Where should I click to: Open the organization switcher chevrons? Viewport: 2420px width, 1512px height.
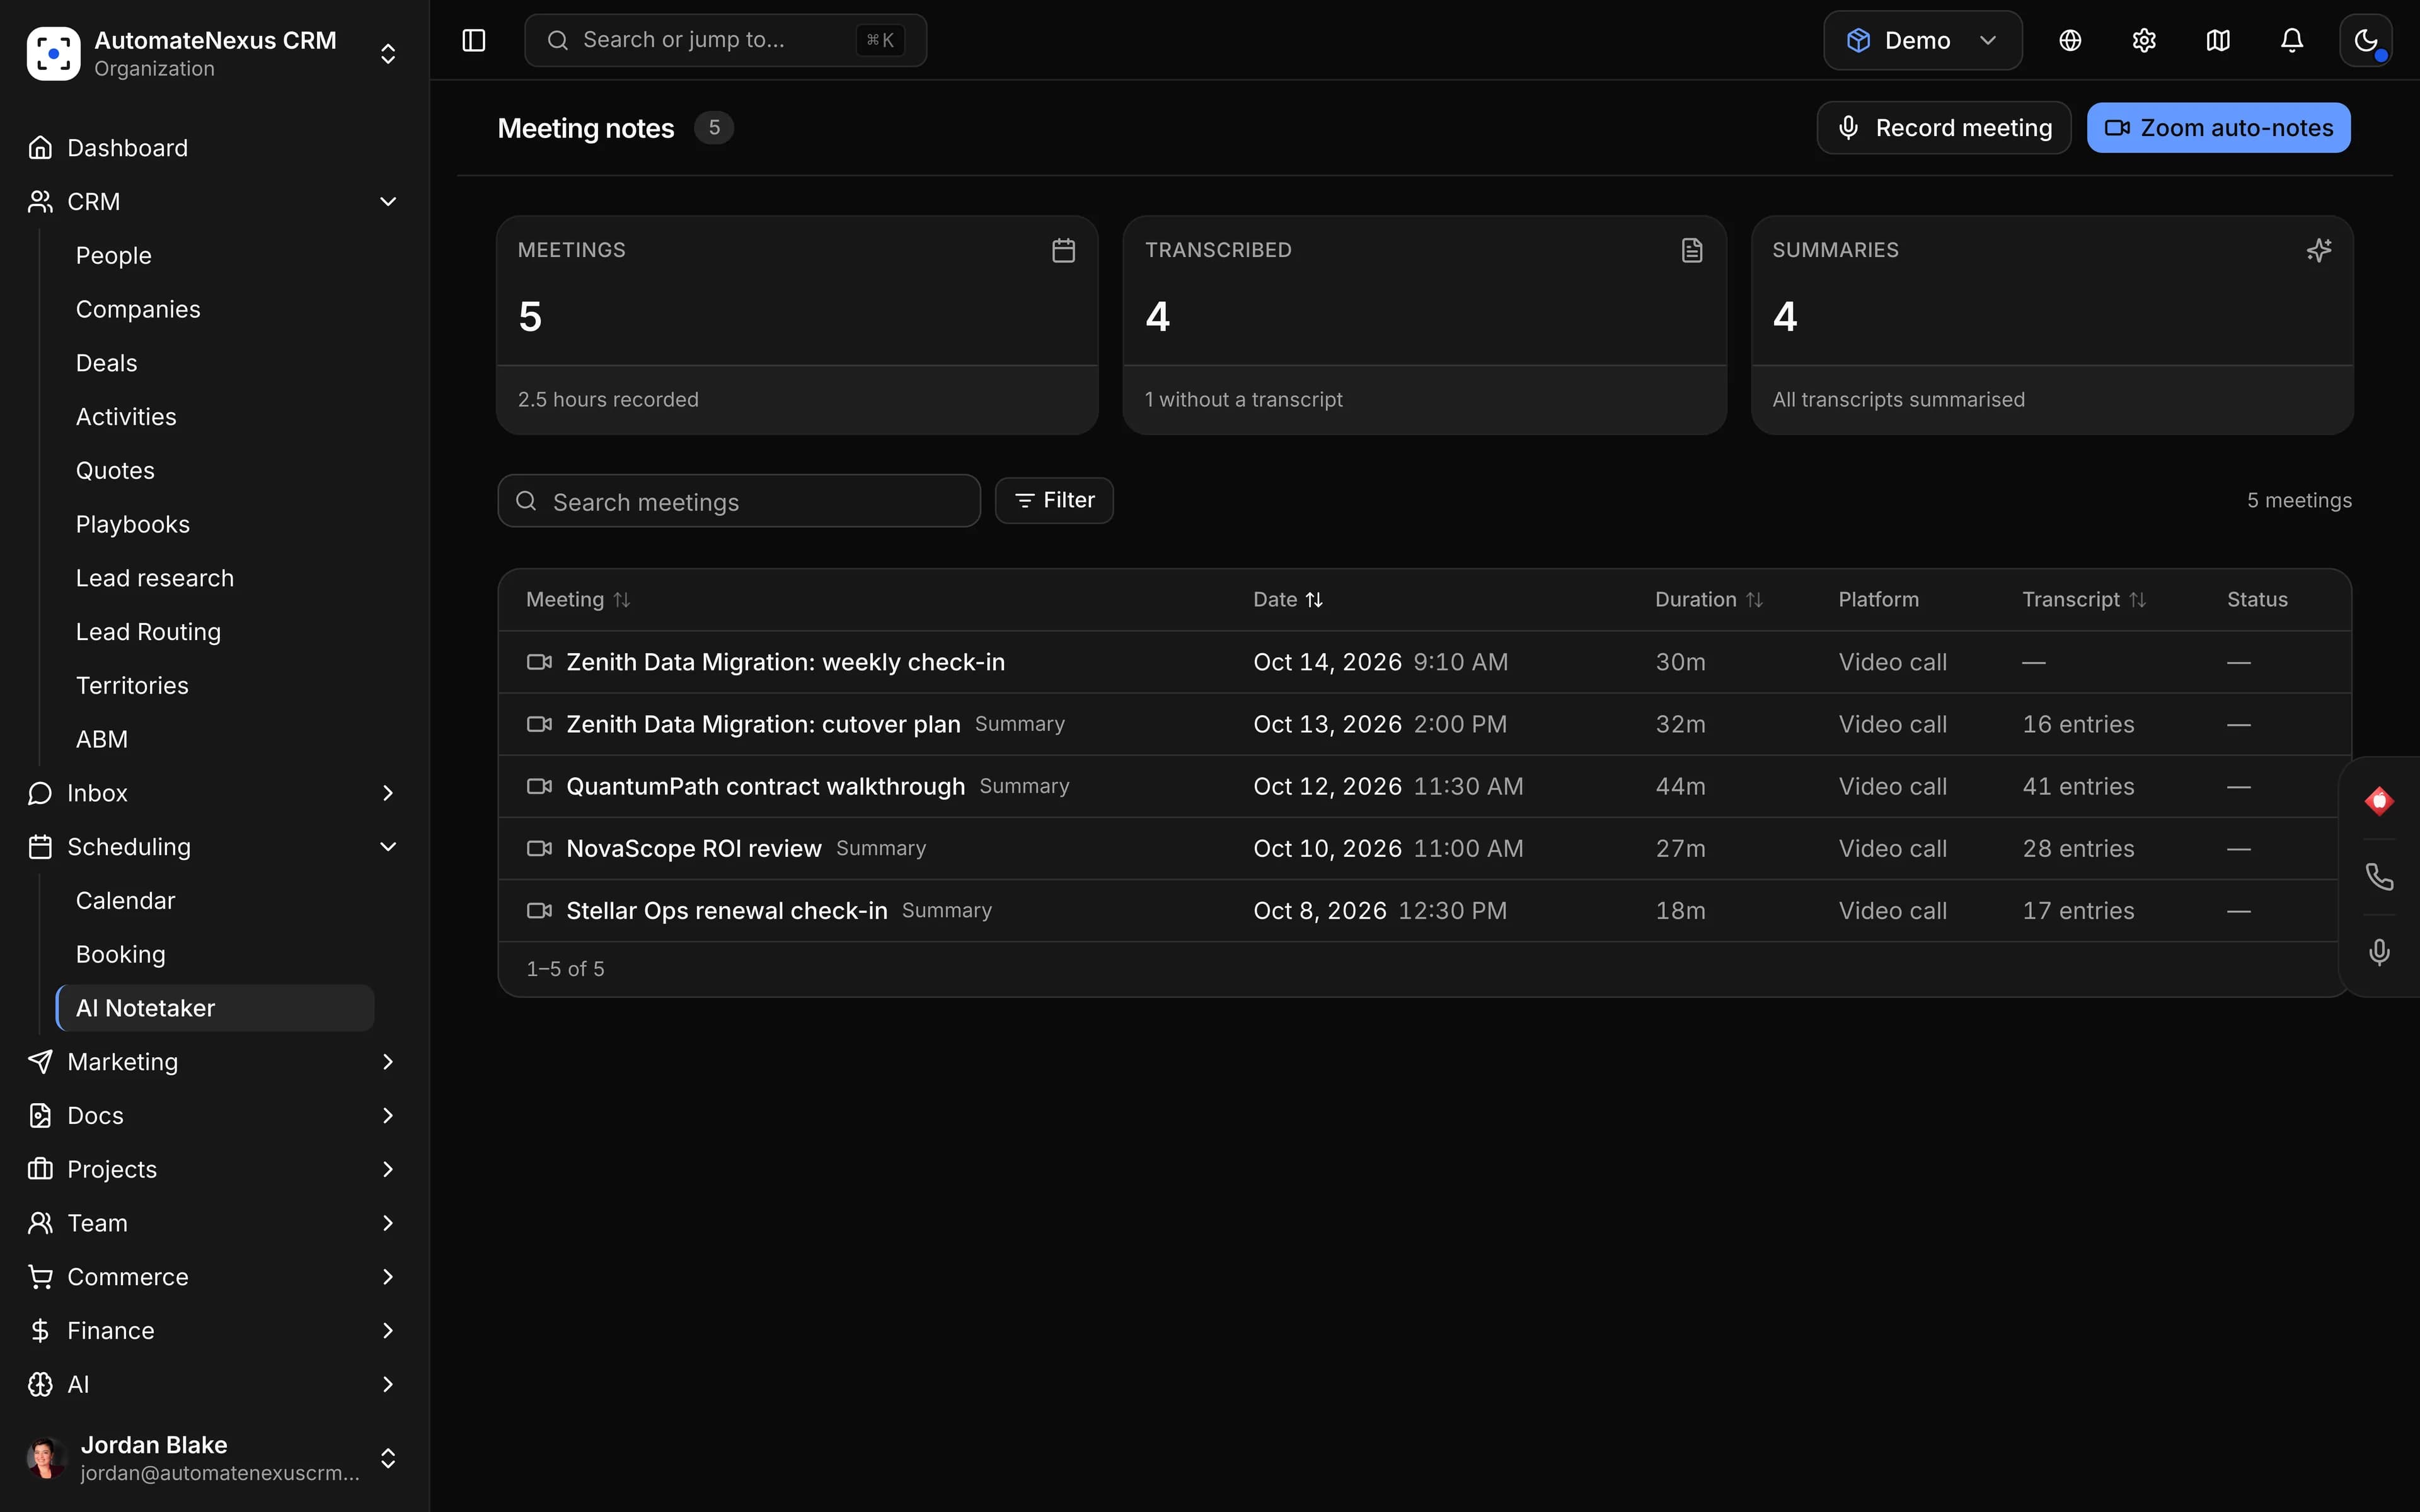click(388, 53)
